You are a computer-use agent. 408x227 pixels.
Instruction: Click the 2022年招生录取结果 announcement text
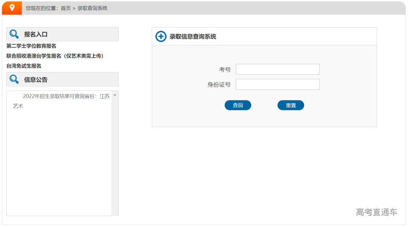[60, 96]
